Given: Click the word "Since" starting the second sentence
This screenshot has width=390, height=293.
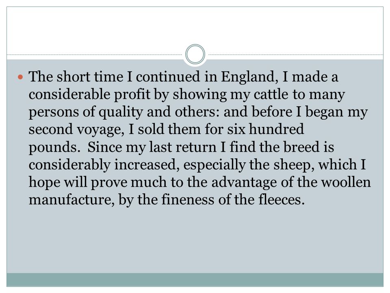Looking at the screenshot, I should [x=104, y=147].
